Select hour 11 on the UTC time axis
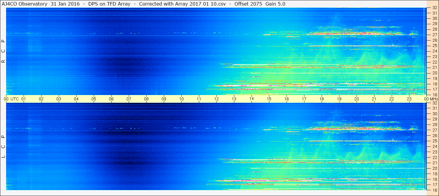Screen dimensions: 439x196 point(199,99)
